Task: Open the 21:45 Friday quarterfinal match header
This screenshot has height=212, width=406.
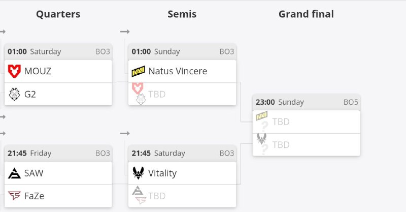Action: pos(58,153)
